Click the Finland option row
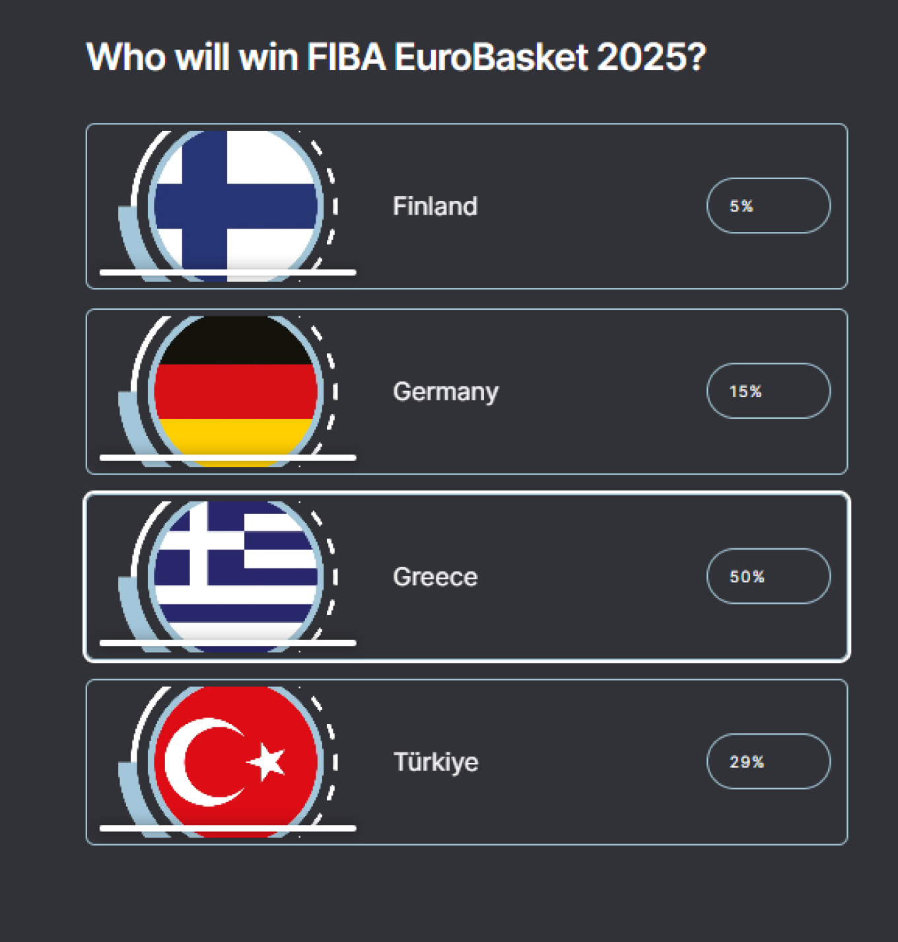Image resolution: width=898 pixels, height=942 pixels. pos(467,205)
